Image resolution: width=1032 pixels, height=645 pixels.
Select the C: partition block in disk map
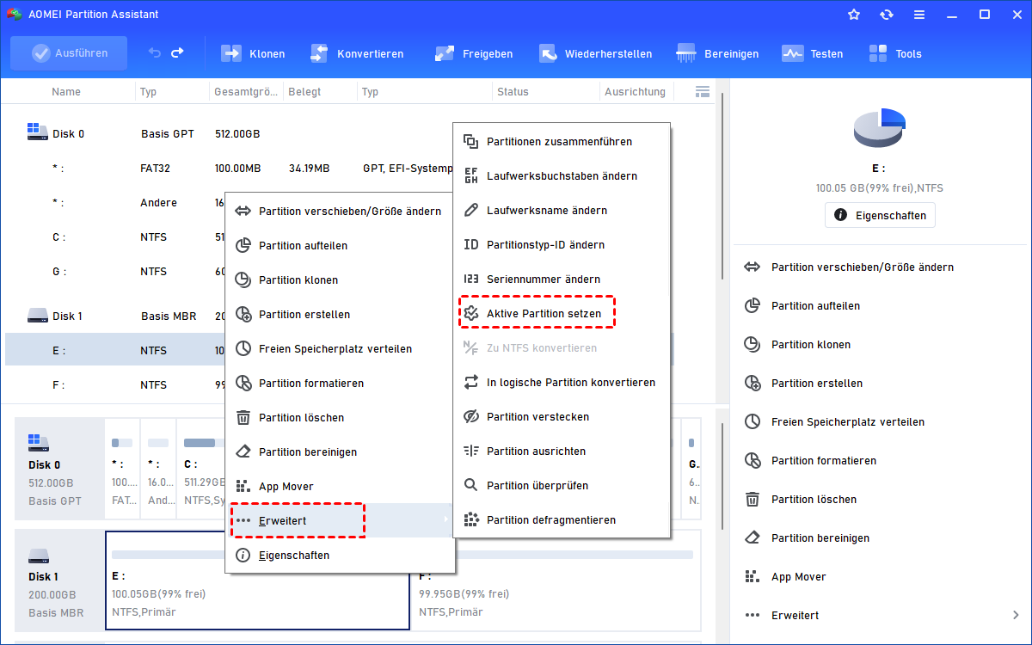[201, 470]
